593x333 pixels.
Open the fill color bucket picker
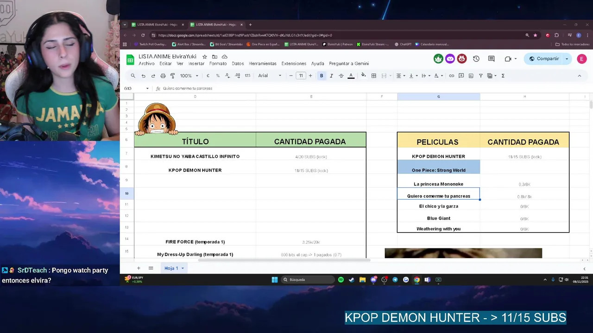pos(363,75)
